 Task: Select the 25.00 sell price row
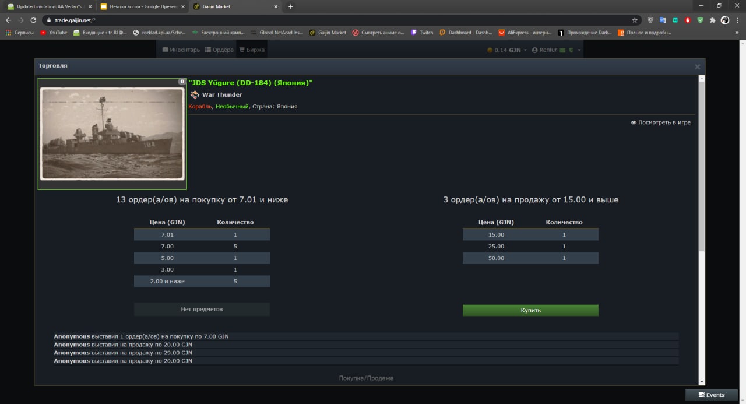530,246
